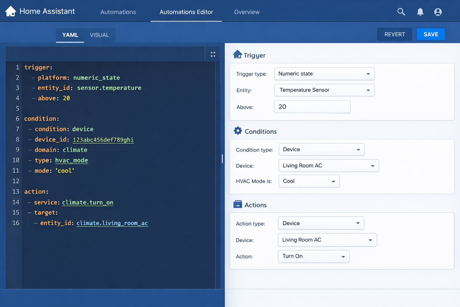Click the Trigger section heading

click(x=255, y=55)
